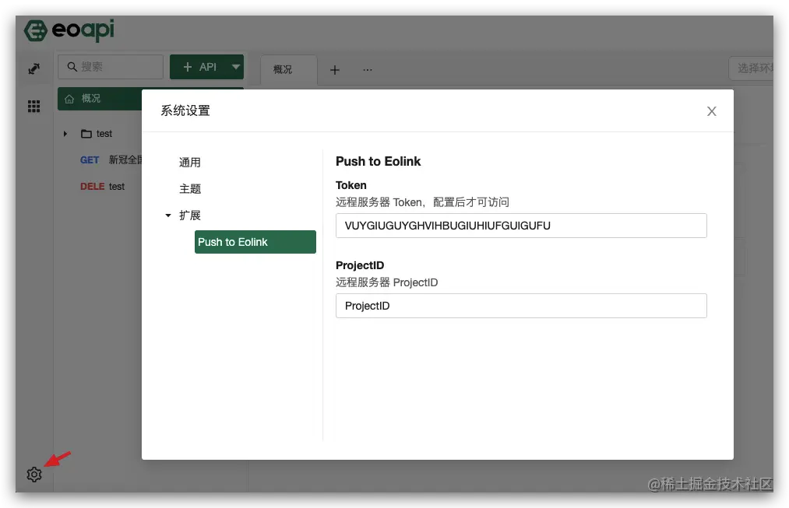Open the API test sidebar icon
Screen dimensions: 789x508
click(x=33, y=68)
